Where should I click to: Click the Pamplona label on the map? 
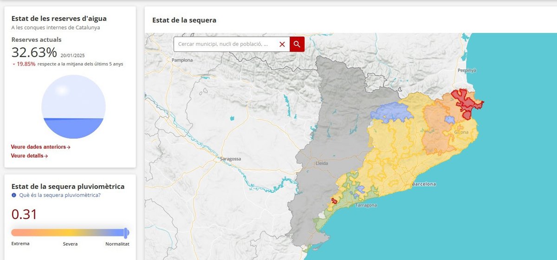click(x=181, y=60)
